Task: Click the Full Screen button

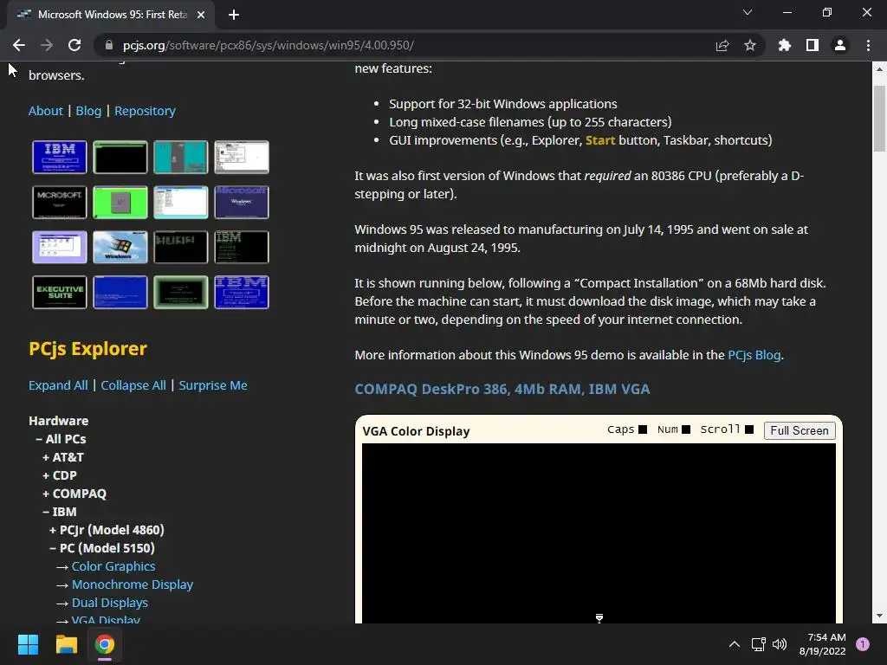Action: pyautogui.click(x=800, y=430)
